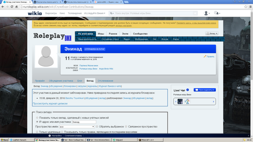Click the browser reload icon

pyautogui.click(x=12, y=7)
